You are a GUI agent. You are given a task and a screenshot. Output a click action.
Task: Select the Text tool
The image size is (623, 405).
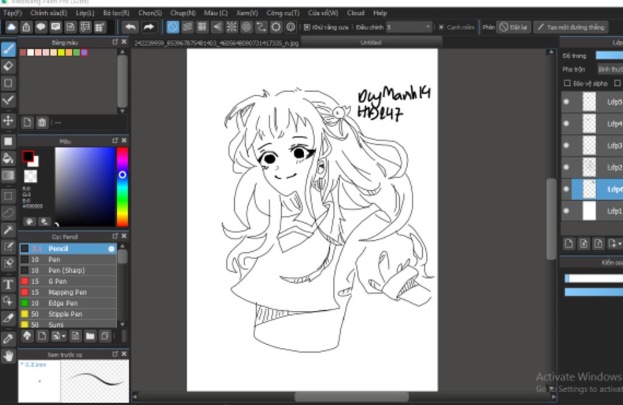[9, 285]
